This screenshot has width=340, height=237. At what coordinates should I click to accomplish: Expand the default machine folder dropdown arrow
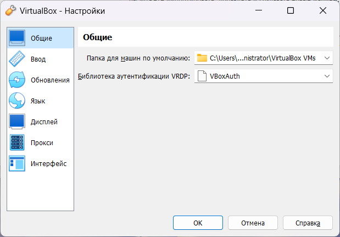click(x=327, y=58)
